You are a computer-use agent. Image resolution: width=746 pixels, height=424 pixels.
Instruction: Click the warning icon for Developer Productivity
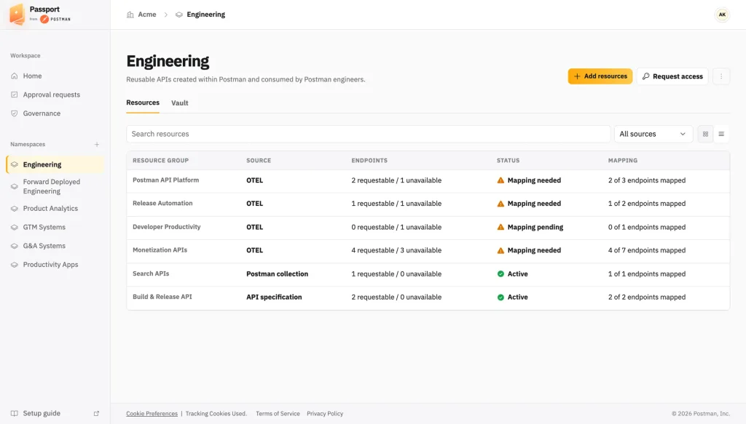coord(500,227)
